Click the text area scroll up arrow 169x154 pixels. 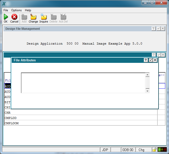click(148, 75)
